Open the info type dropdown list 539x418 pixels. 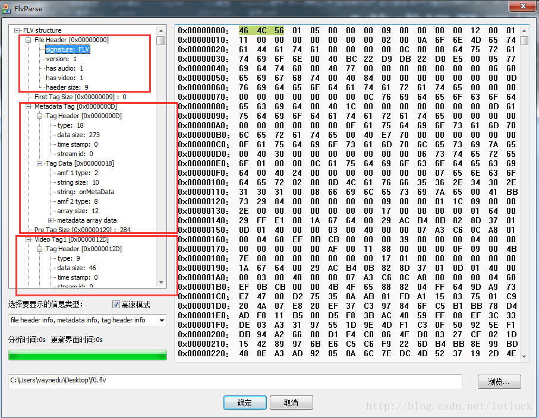[162, 321]
